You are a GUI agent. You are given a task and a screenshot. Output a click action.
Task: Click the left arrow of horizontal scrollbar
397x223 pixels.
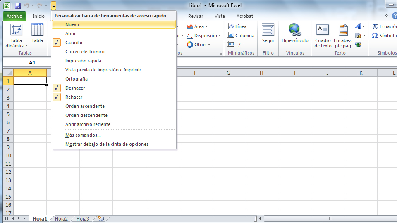[x=260, y=218]
